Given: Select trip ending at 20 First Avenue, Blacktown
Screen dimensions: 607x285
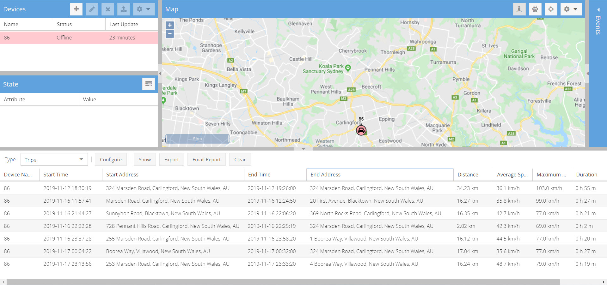Looking at the screenshot, I should point(303,201).
